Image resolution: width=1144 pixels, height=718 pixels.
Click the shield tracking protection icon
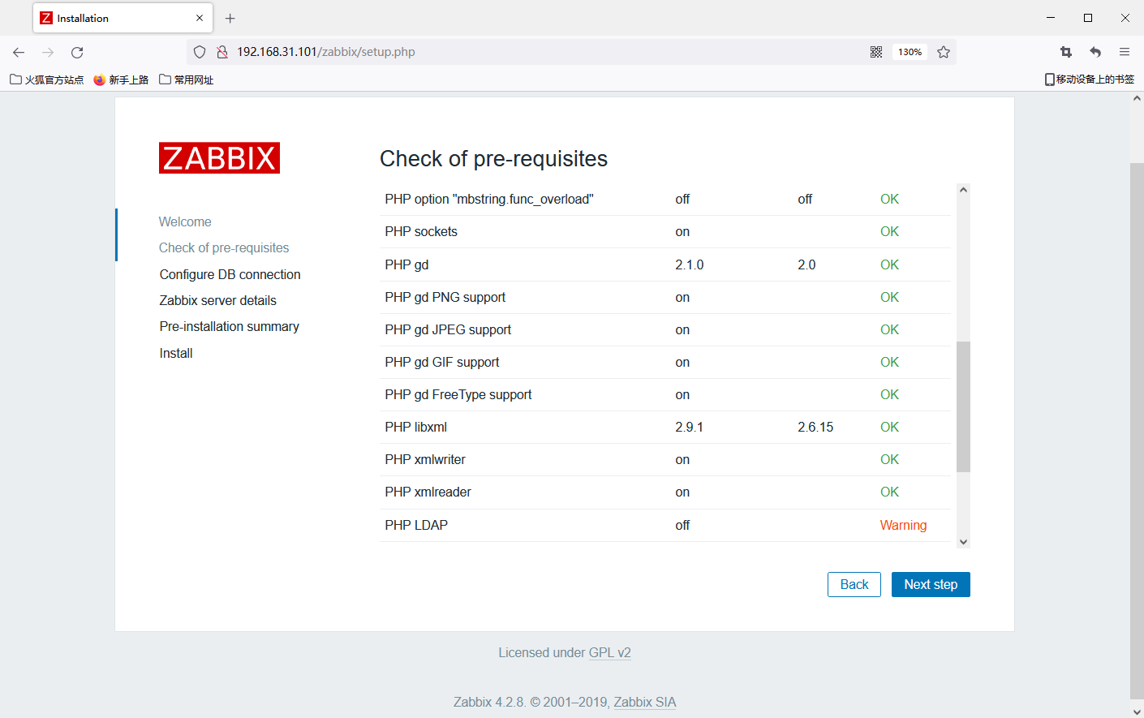click(199, 51)
